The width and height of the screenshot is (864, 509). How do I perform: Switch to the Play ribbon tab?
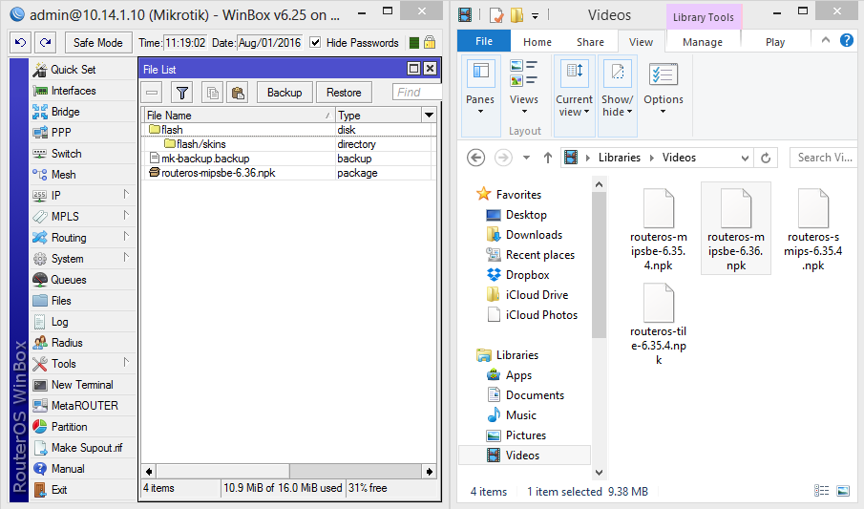(x=774, y=42)
